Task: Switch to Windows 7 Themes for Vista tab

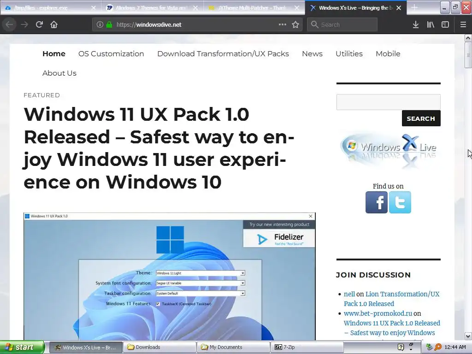Action: pos(152,7)
